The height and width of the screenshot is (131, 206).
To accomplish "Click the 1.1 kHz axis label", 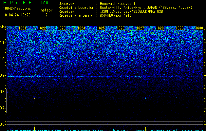I will point(3,43).
